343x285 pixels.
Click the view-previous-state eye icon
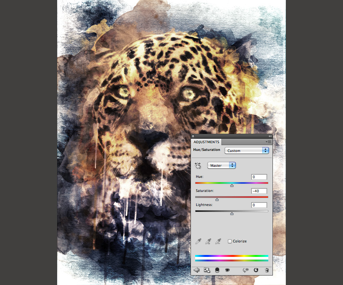coord(246,270)
